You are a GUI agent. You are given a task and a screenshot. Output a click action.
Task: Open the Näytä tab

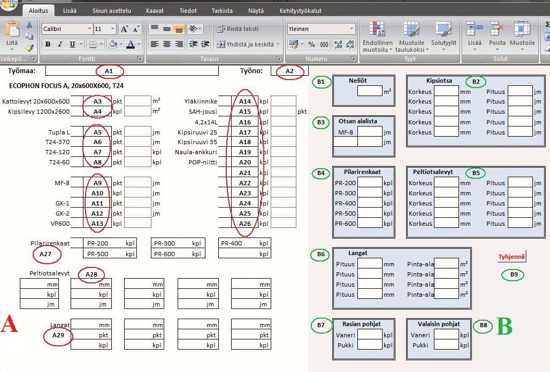click(x=256, y=11)
